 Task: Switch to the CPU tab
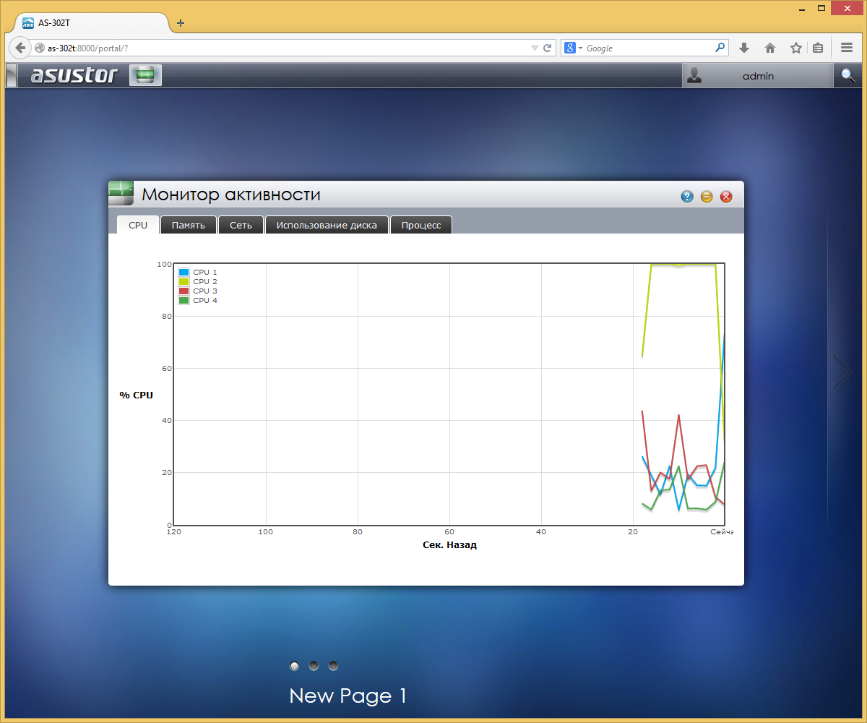tap(138, 225)
